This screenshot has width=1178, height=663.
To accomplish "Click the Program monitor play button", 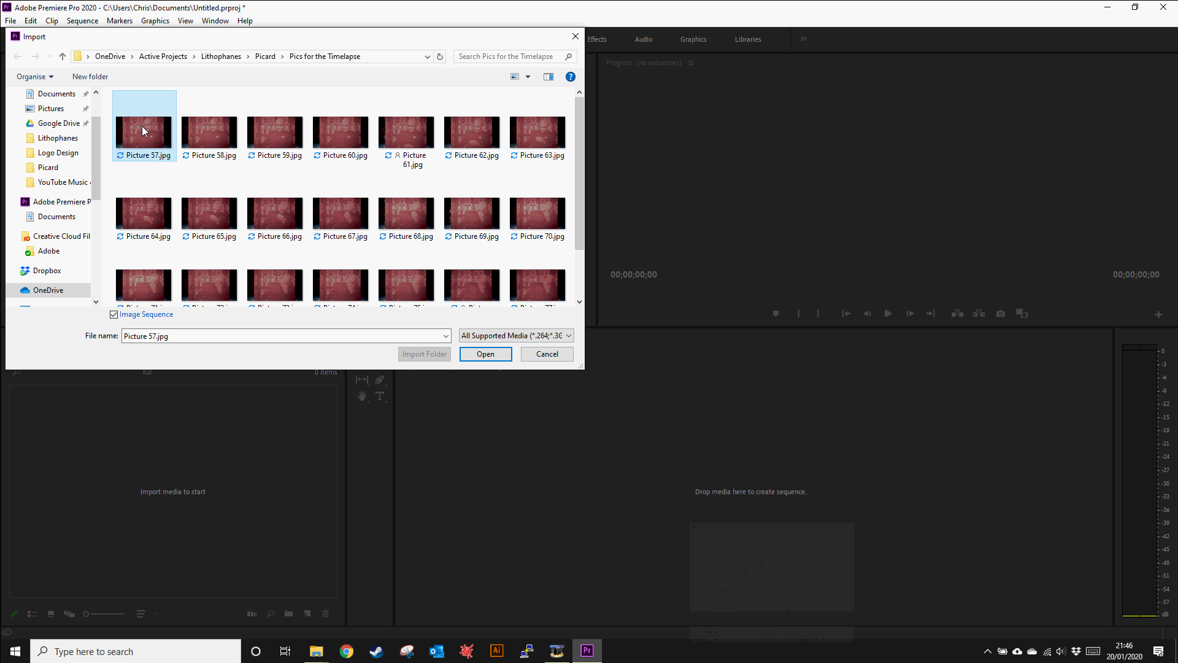I will click(888, 313).
